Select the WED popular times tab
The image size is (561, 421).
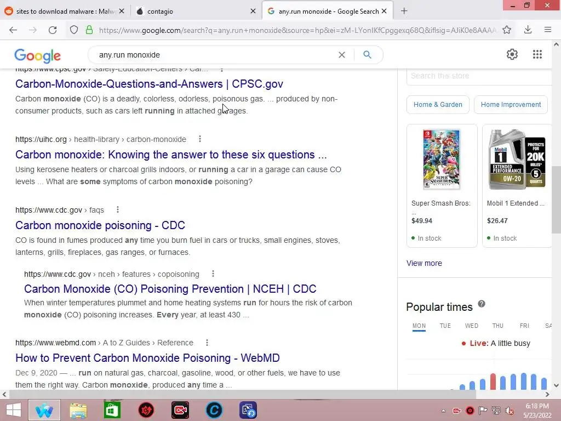click(x=472, y=326)
